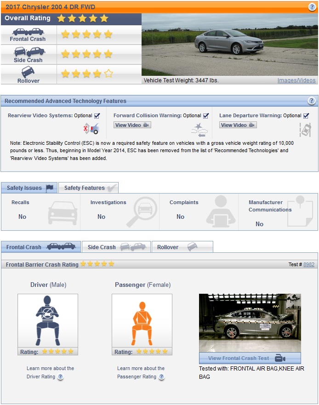319x405 pixels.
Task: Open the Driver Rating help icon
Action: click(x=60, y=377)
